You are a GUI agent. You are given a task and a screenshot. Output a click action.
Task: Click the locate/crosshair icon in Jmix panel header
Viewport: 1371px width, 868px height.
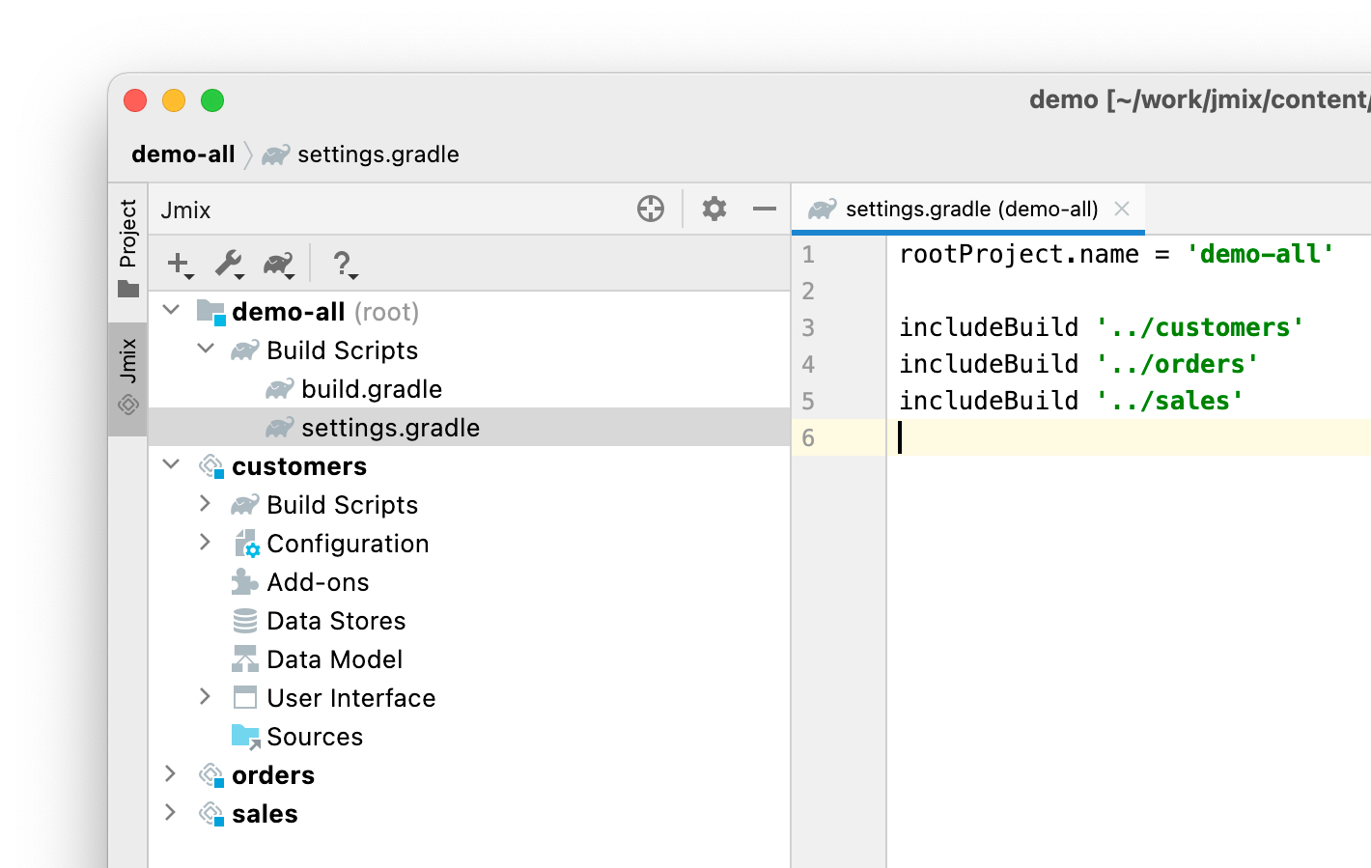[651, 209]
